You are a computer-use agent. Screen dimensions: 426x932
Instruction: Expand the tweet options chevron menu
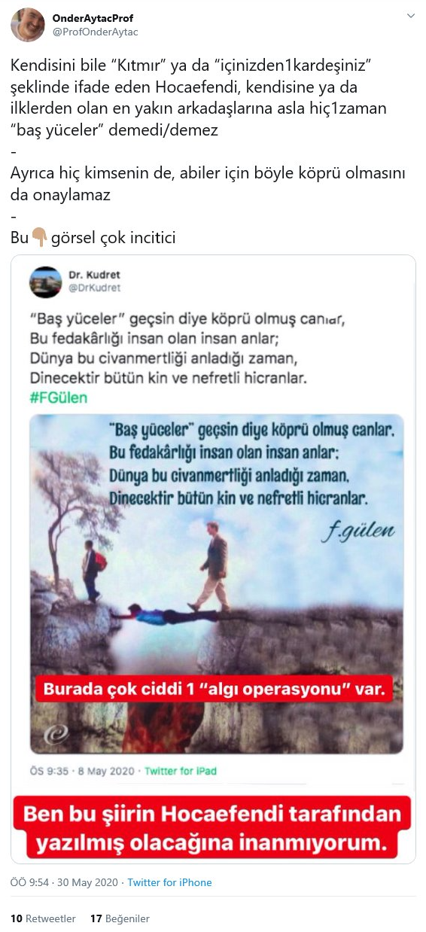[x=410, y=16]
